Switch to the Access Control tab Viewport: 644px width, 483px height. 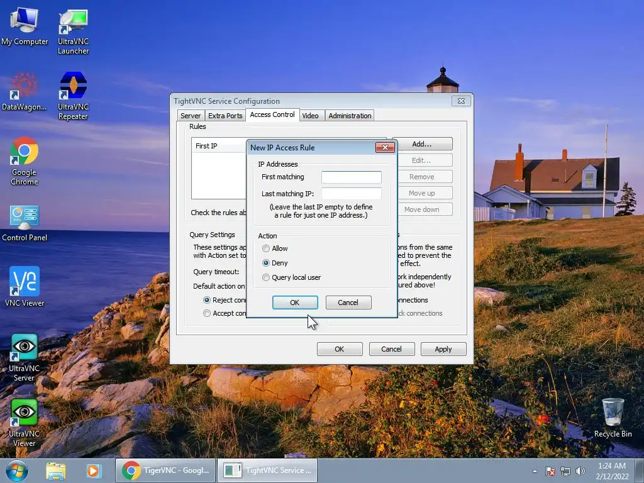tap(272, 114)
